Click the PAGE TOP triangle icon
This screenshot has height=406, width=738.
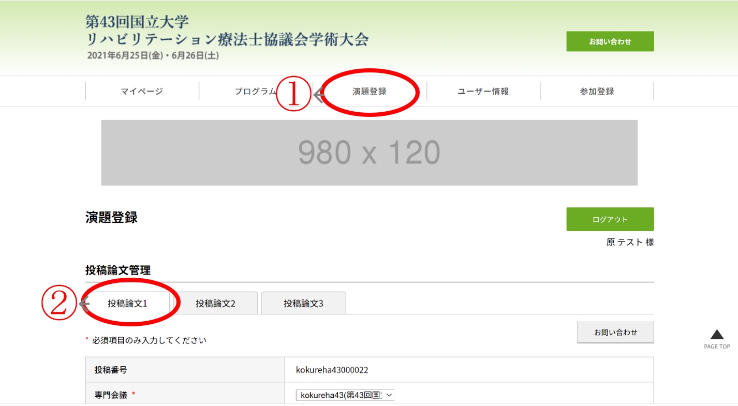717,335
